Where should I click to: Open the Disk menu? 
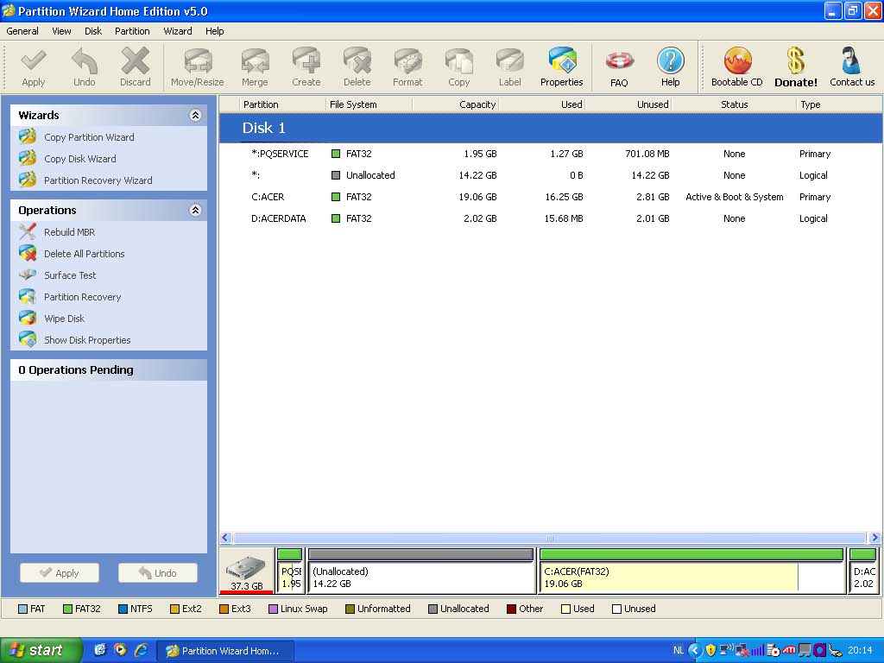(x=93, y=31)
